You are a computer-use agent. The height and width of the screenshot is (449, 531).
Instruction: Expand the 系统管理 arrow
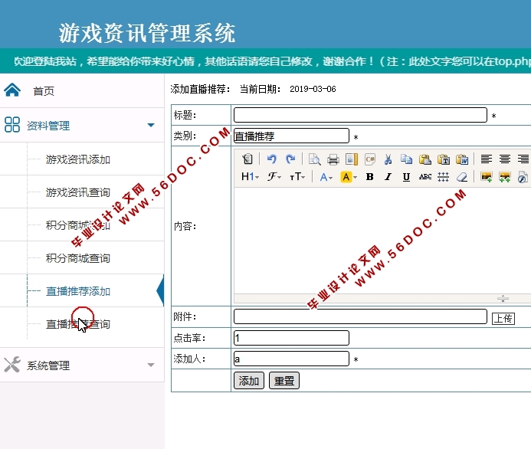pos(151,365)
